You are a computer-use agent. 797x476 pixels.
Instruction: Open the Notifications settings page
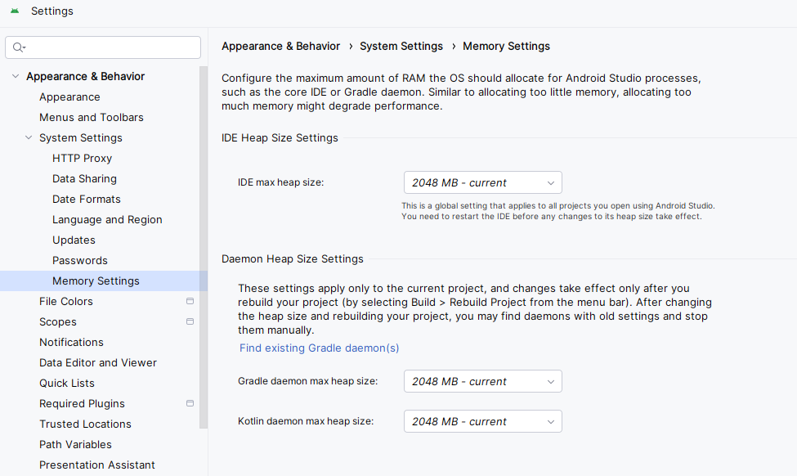pos(71,342)
